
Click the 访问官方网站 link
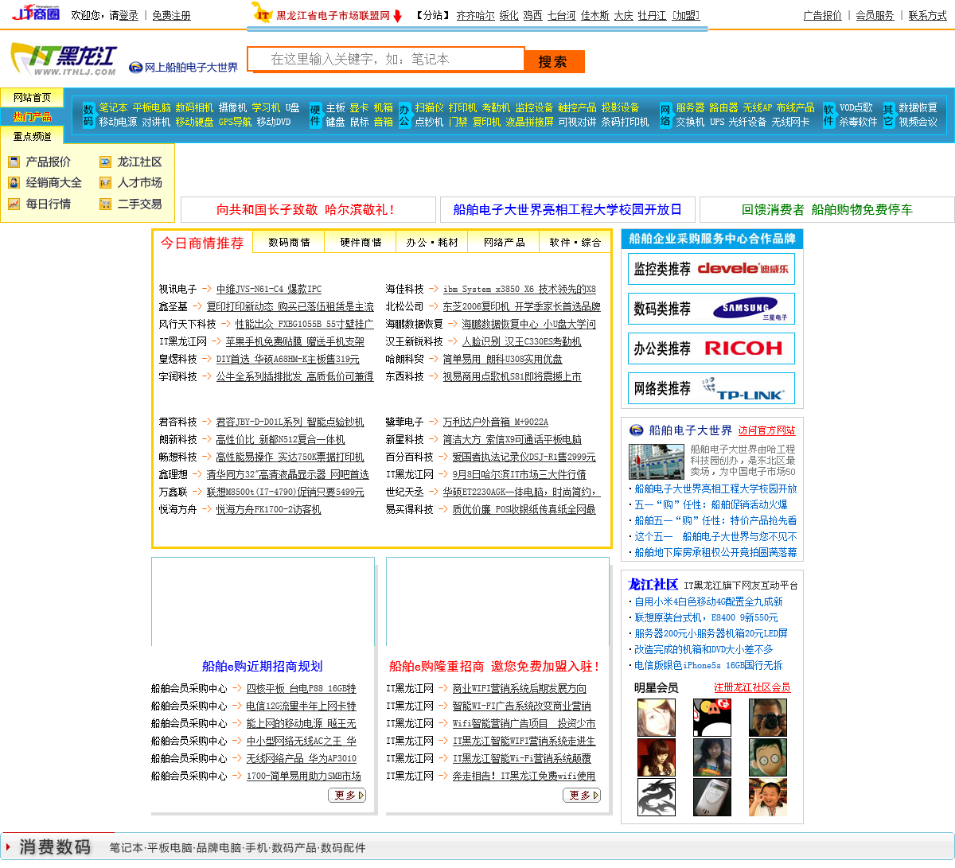[x=766, y=430]
